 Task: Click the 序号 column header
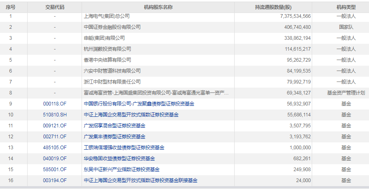tap(11, 7)
